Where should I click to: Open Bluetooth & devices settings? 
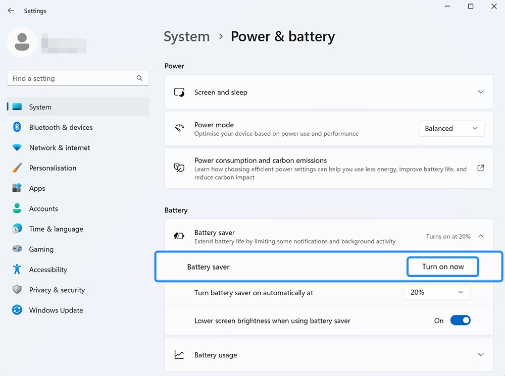point(78,127)
